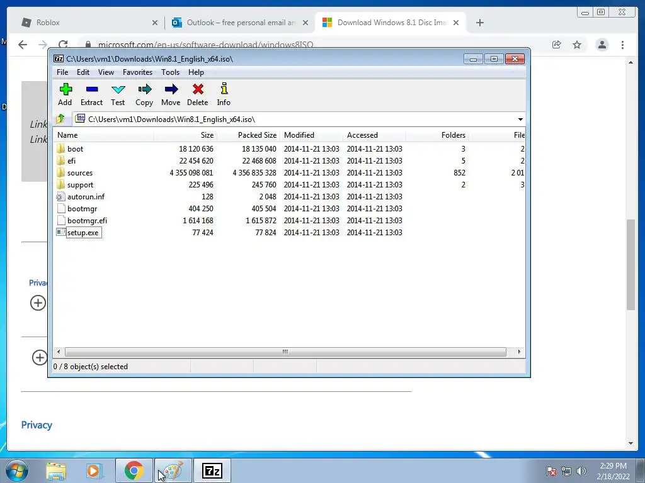The width and height of the screenshot is (645, 483).
Task: Select the support folder icon
Action: pyautogui.click(x=61, y=184)
